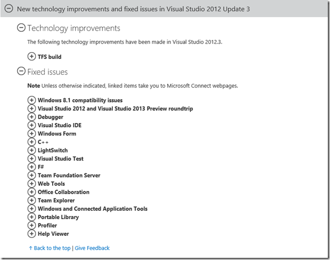The image size is (330, 260).
Task: Collapse the Technology improvements section
Action: tap(21, 28)
